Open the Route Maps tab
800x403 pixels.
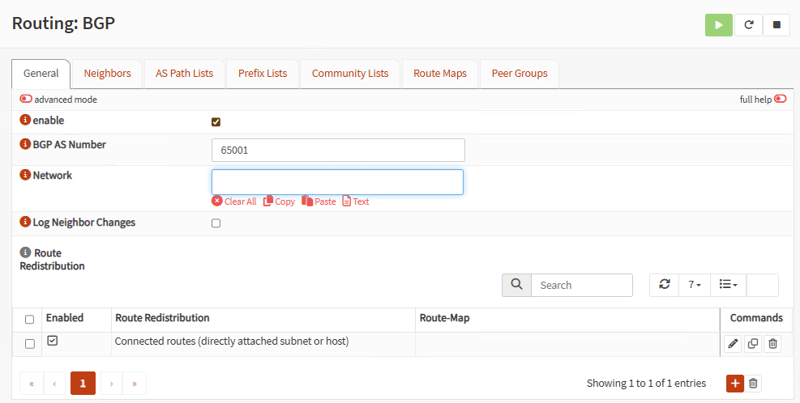[439, 73]
